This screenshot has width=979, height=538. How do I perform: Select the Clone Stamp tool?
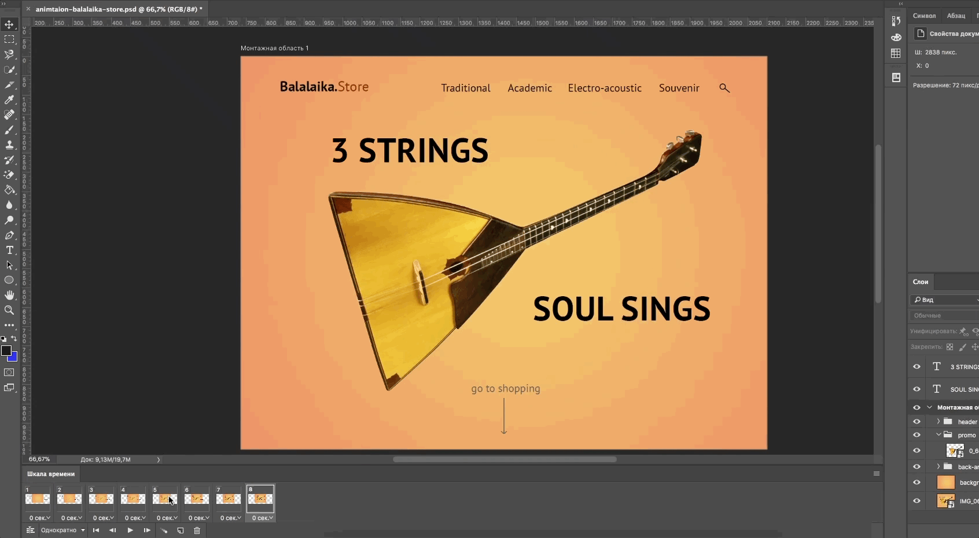9,145
